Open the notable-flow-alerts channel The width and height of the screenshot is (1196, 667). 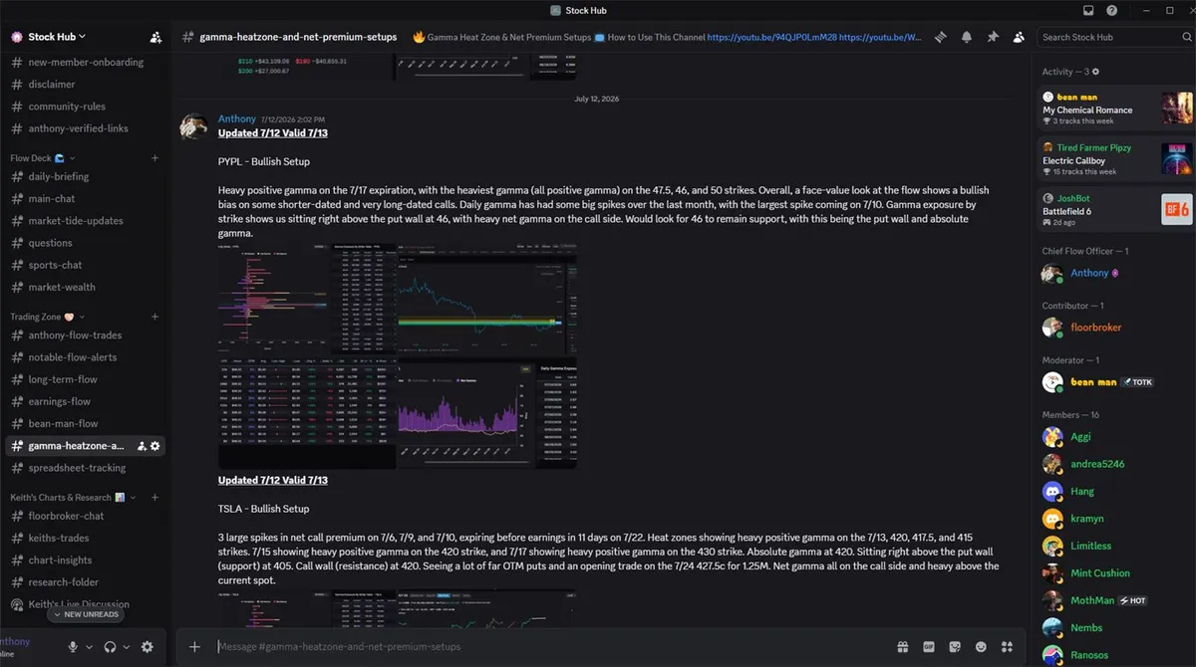coord(86,357)
